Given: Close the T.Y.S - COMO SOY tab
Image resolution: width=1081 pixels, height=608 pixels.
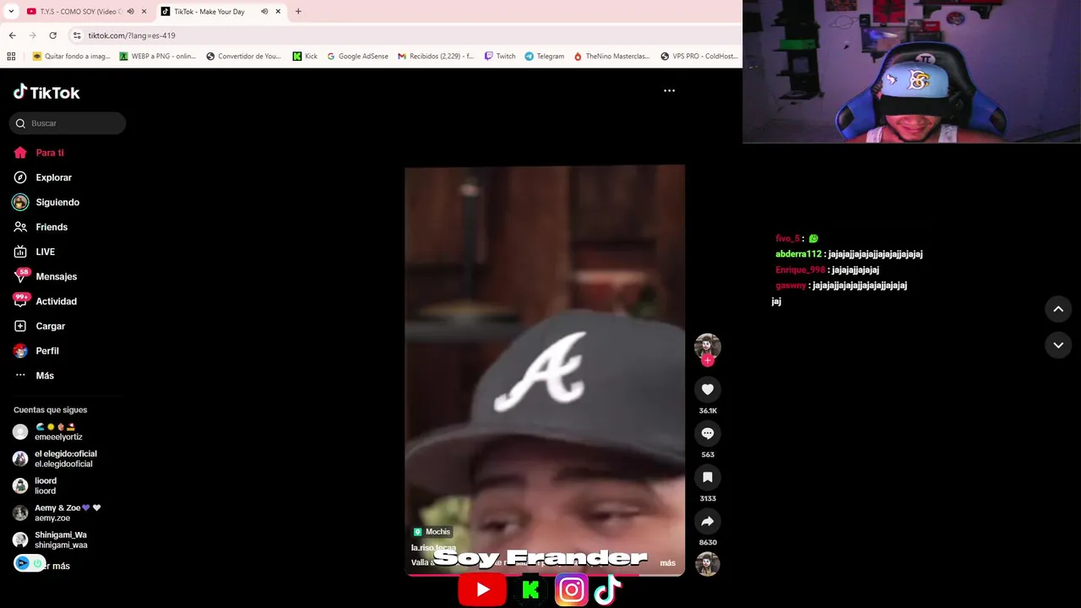Looking at the screenshot, I should [x=144, y=12].
